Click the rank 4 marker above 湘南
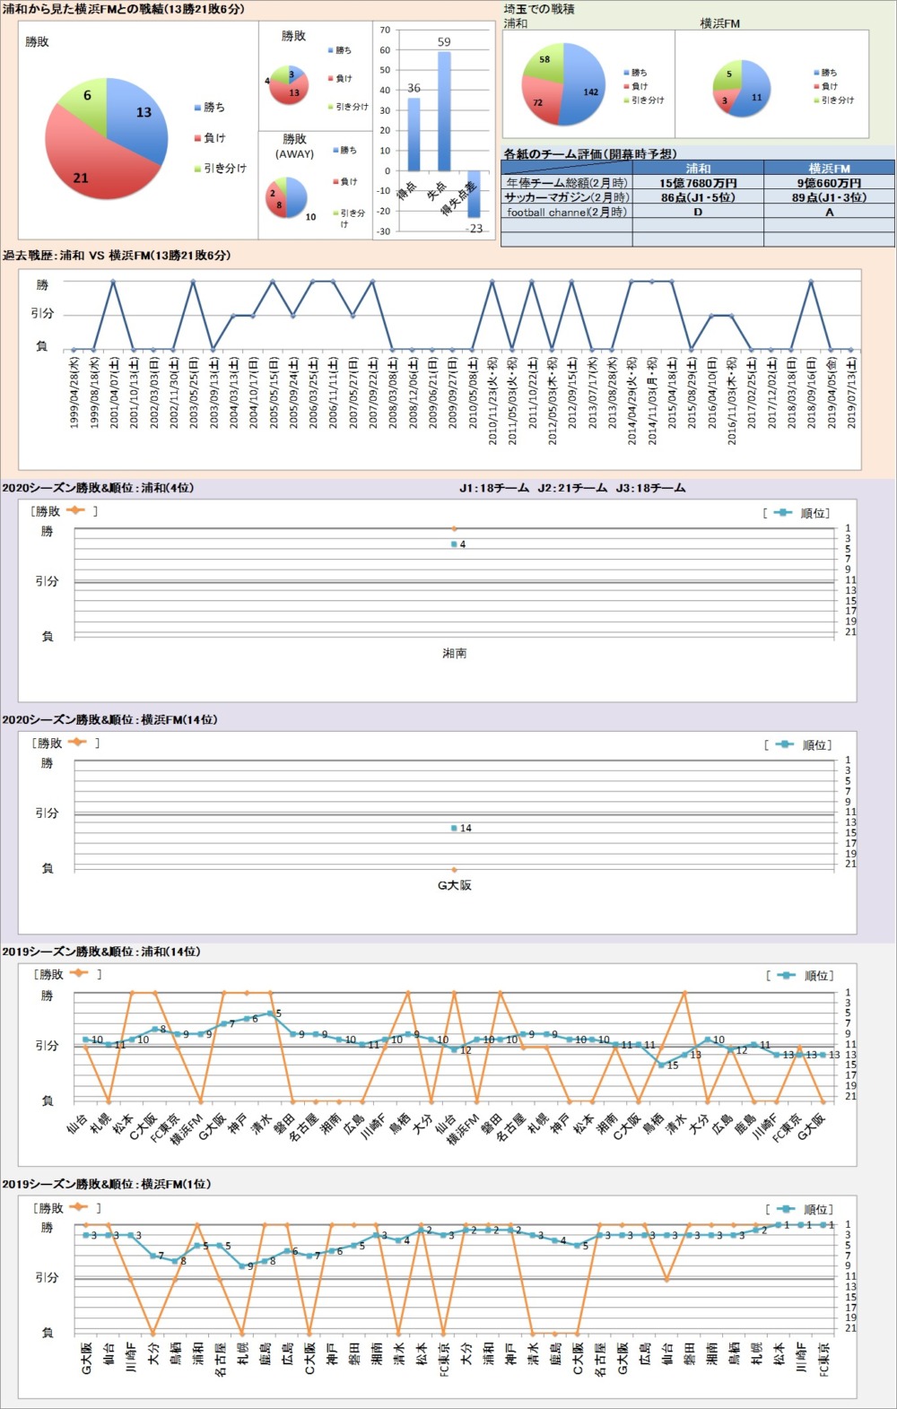The width and height of the screenshot is (897, 1409). pos(455,544)
